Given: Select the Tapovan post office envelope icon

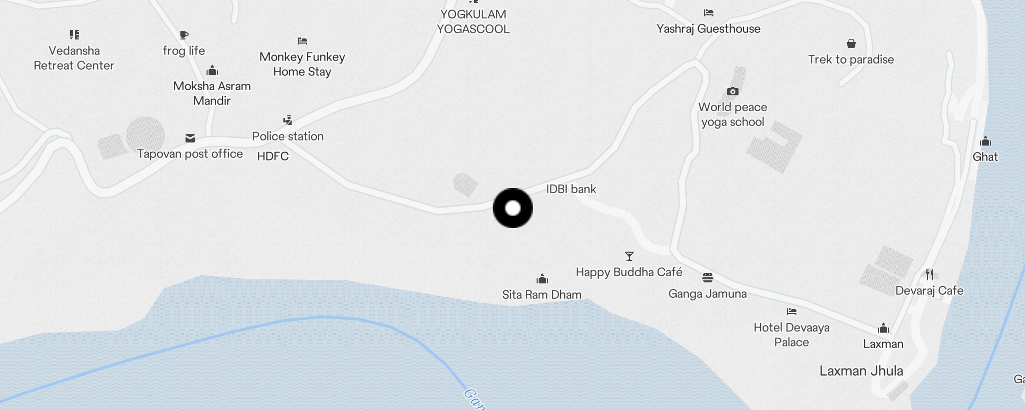Looking at the screenshot, I should pos(190,138).
